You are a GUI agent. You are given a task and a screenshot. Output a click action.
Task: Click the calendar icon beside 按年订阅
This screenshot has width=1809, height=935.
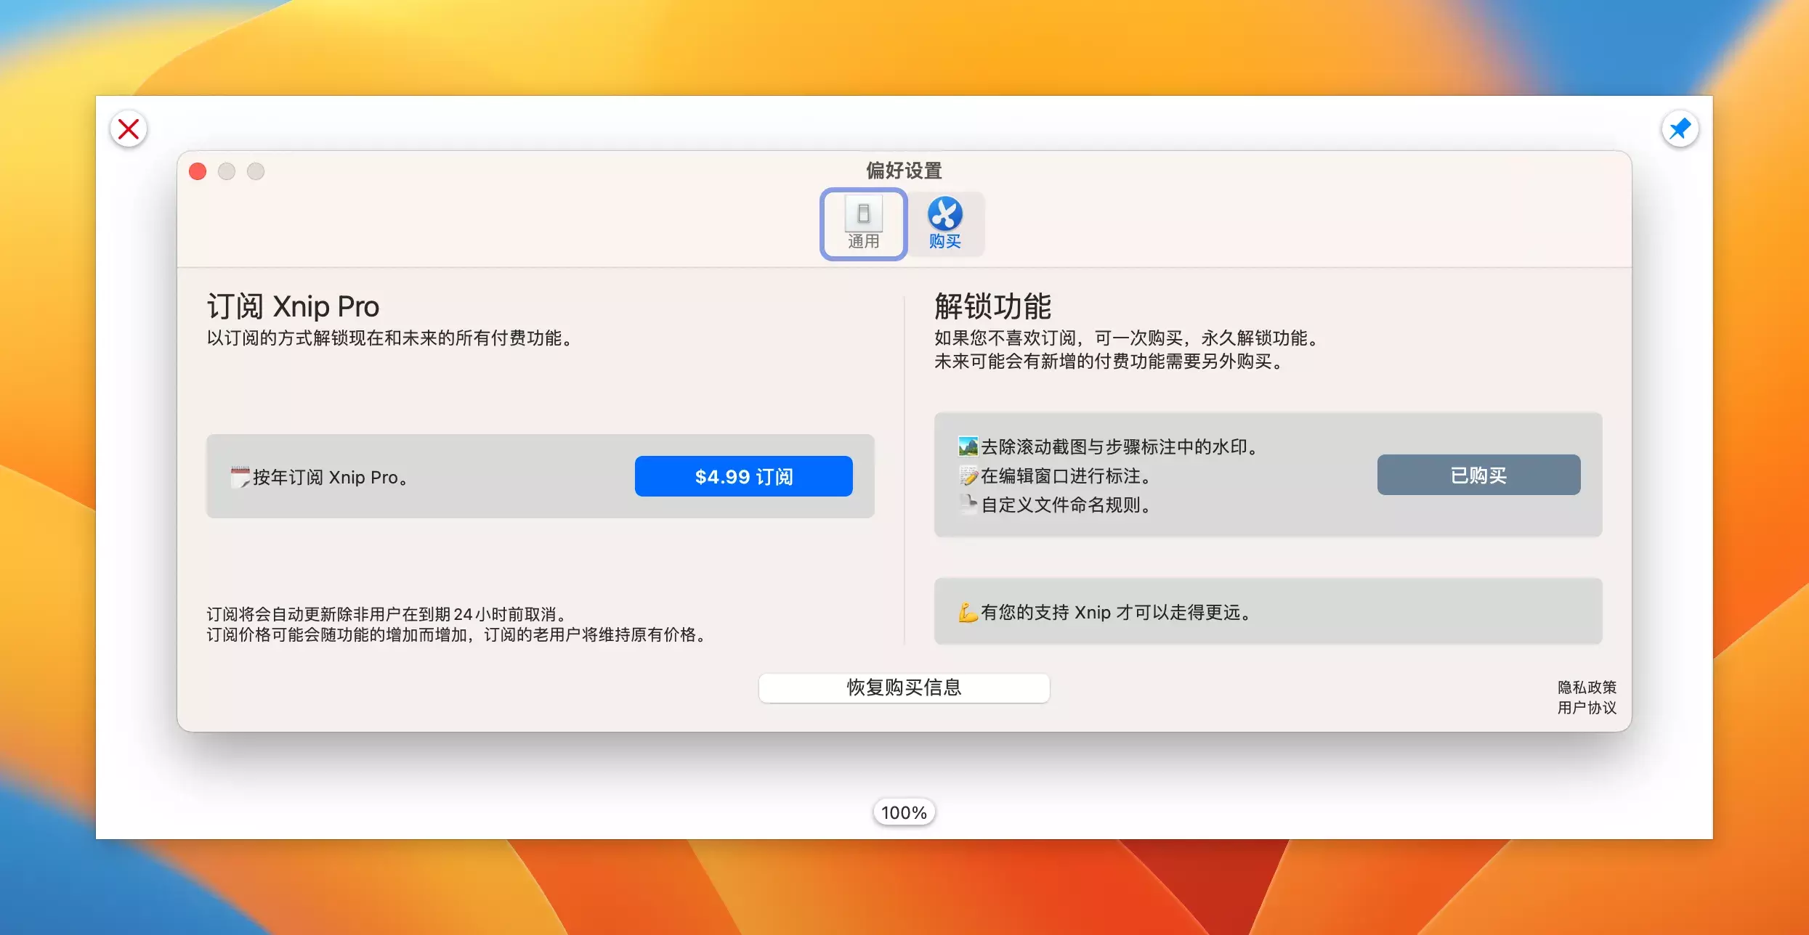coord(240,477)
